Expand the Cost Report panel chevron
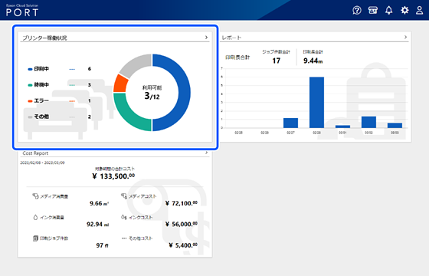Viewport: 429px width, 276px height. click(207, 153)
